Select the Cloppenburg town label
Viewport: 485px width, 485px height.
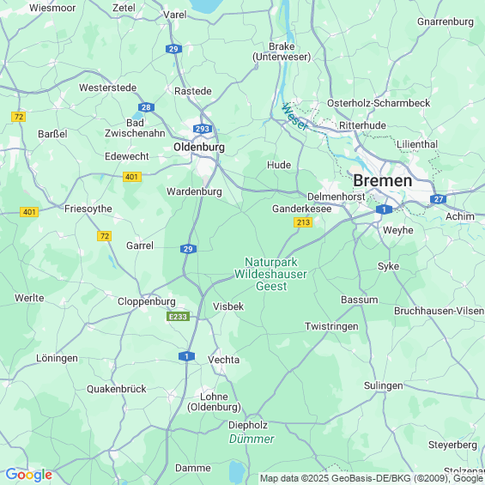pyautogui.click(x=147, y=301)
